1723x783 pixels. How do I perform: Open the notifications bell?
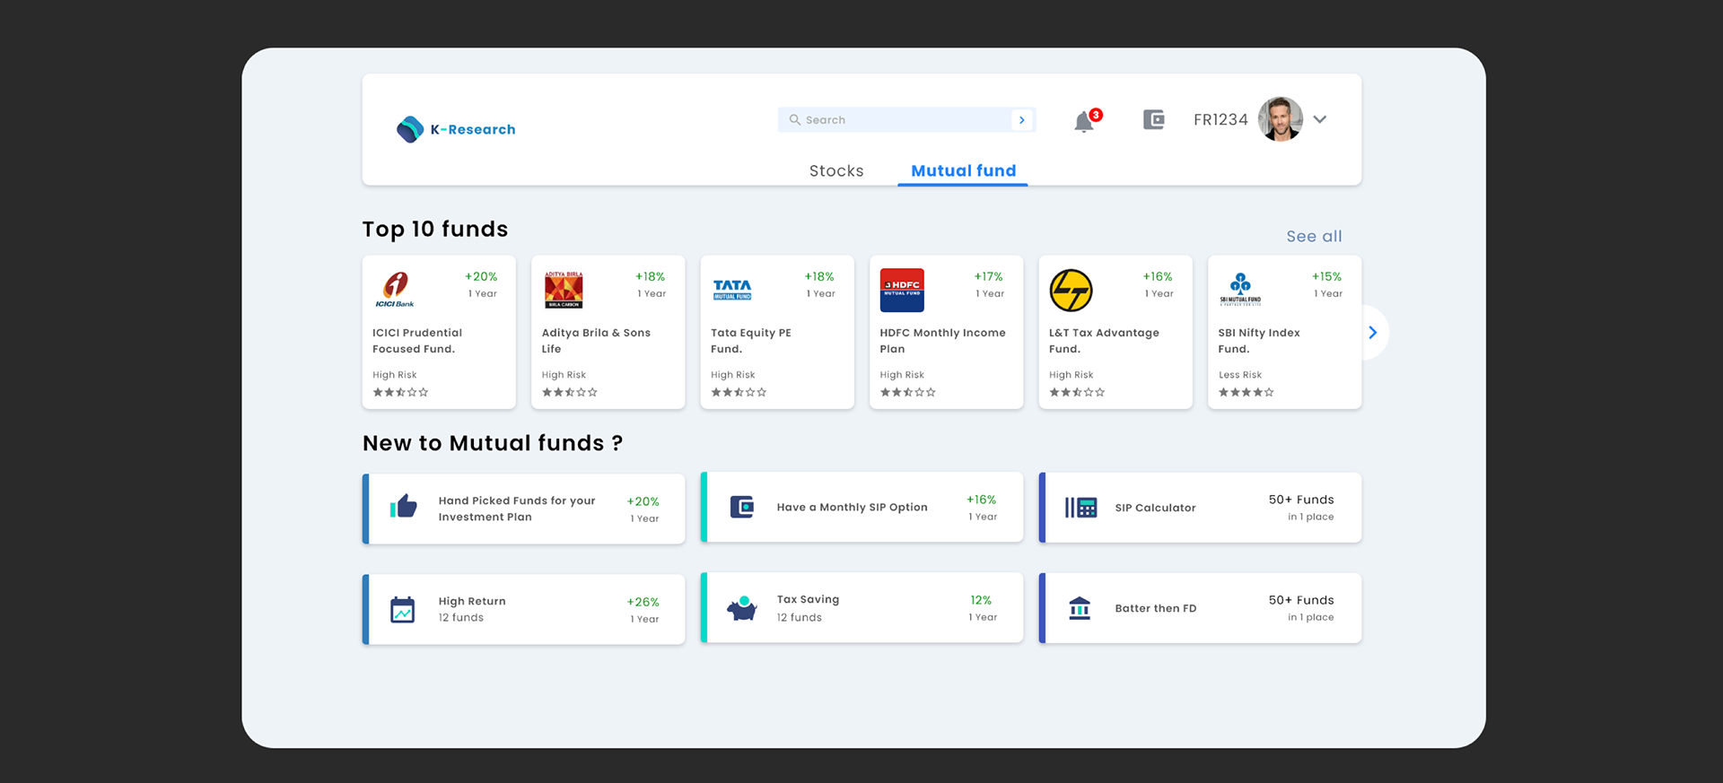[x=1085, y=121]
